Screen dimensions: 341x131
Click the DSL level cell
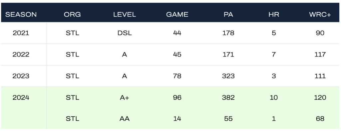pyautogui.click(x=125, y=33)
